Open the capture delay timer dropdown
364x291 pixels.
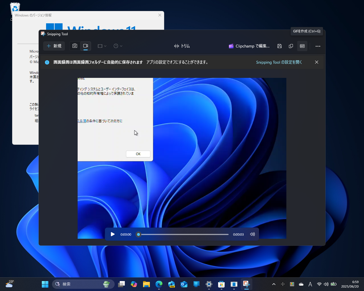point(118,46)
